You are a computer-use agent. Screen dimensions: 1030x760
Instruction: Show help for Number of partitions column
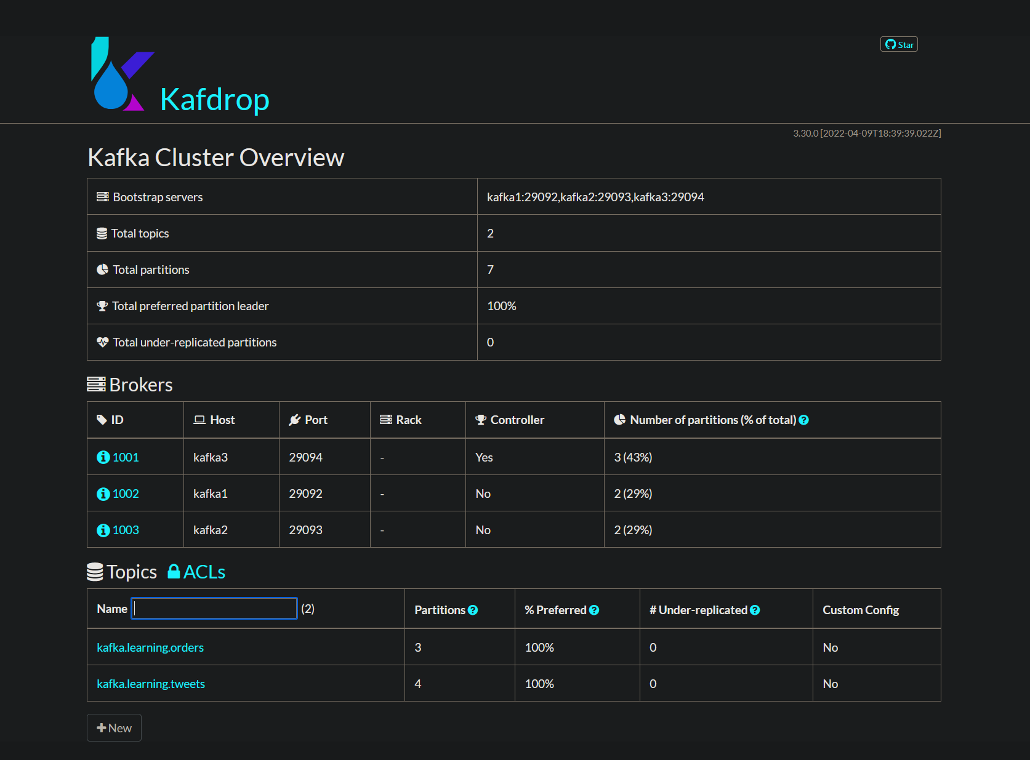point(804,420)
